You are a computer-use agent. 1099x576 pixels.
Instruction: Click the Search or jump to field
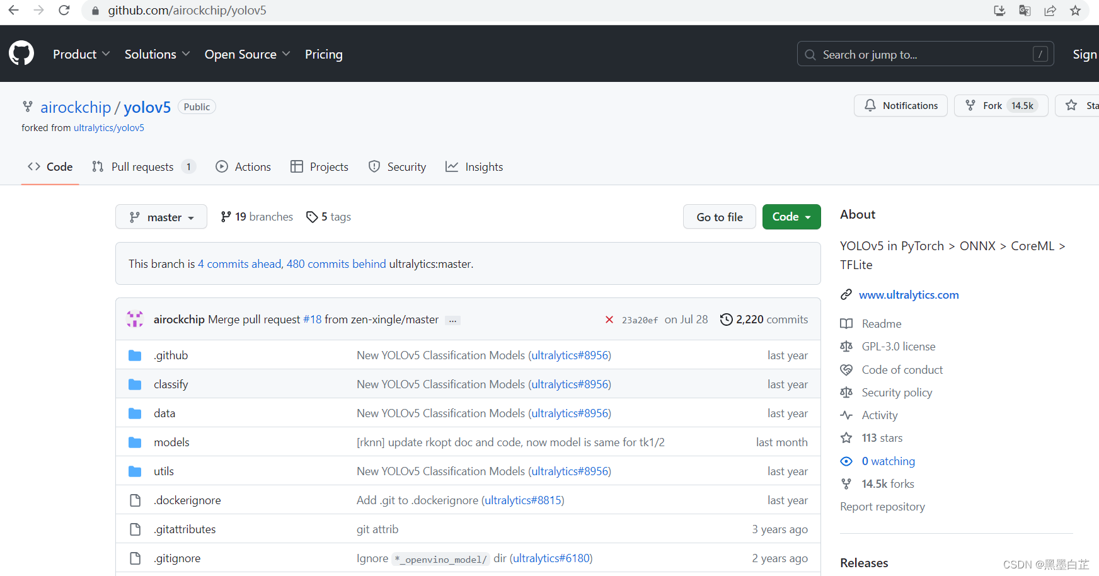tap(925, 54)
